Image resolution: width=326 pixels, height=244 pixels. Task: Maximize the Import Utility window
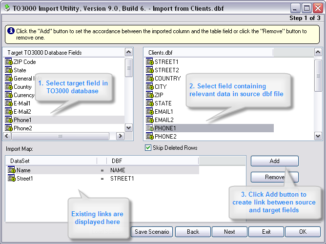click(x=306, y=8)
